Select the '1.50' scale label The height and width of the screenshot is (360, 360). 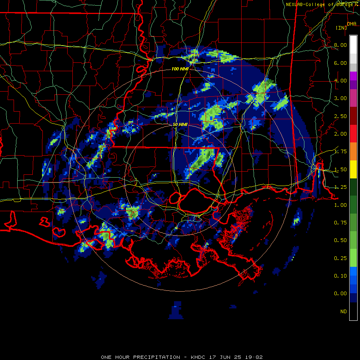coord(340,170)
